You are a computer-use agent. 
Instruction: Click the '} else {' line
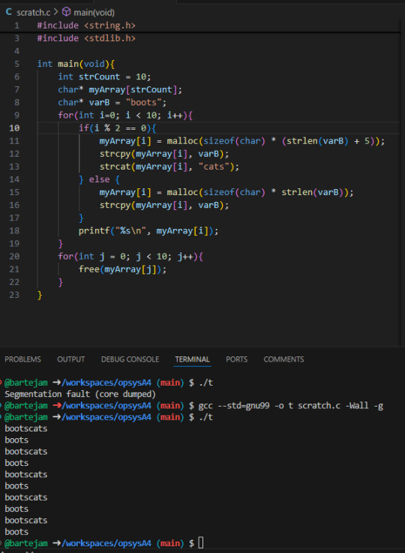click(100, 179)
